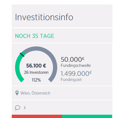Click the euro sign beside 1.499.000
This screenshot has width=120, height=118.
pyautogui.click(x=90, y=72)
